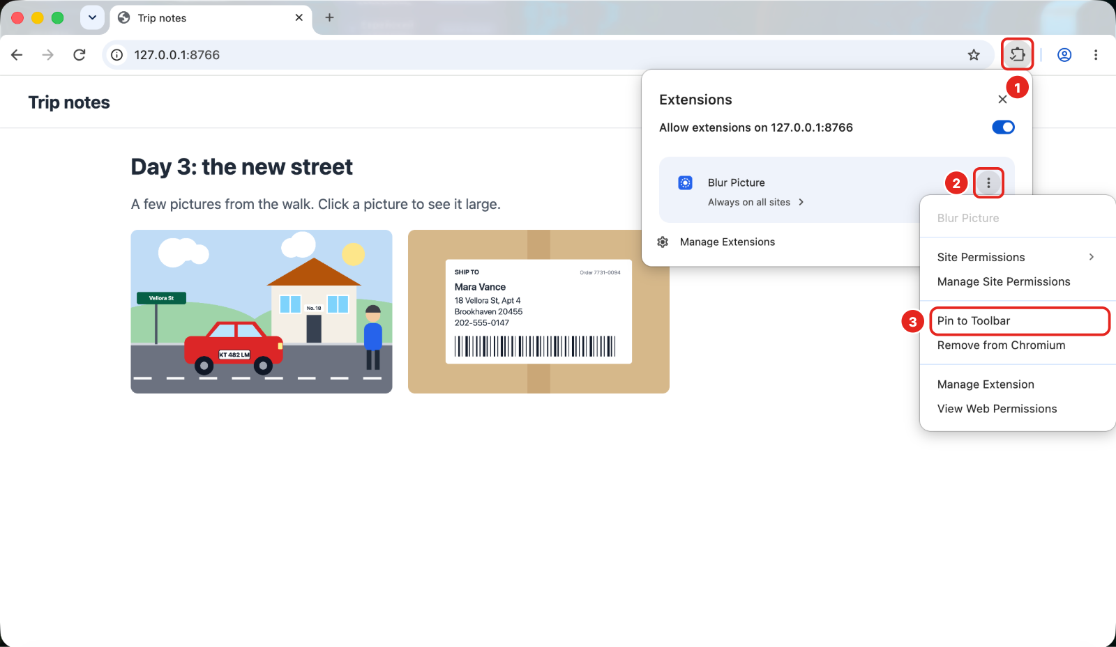
Task: Click the 'Trip notes' page title
Action: coord(69,102)
